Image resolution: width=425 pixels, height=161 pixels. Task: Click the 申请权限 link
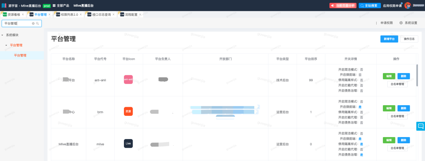point(386,23)
